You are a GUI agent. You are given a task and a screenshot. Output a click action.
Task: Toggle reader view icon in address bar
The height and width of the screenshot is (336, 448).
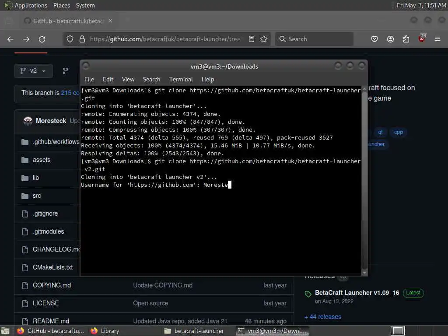252,39
